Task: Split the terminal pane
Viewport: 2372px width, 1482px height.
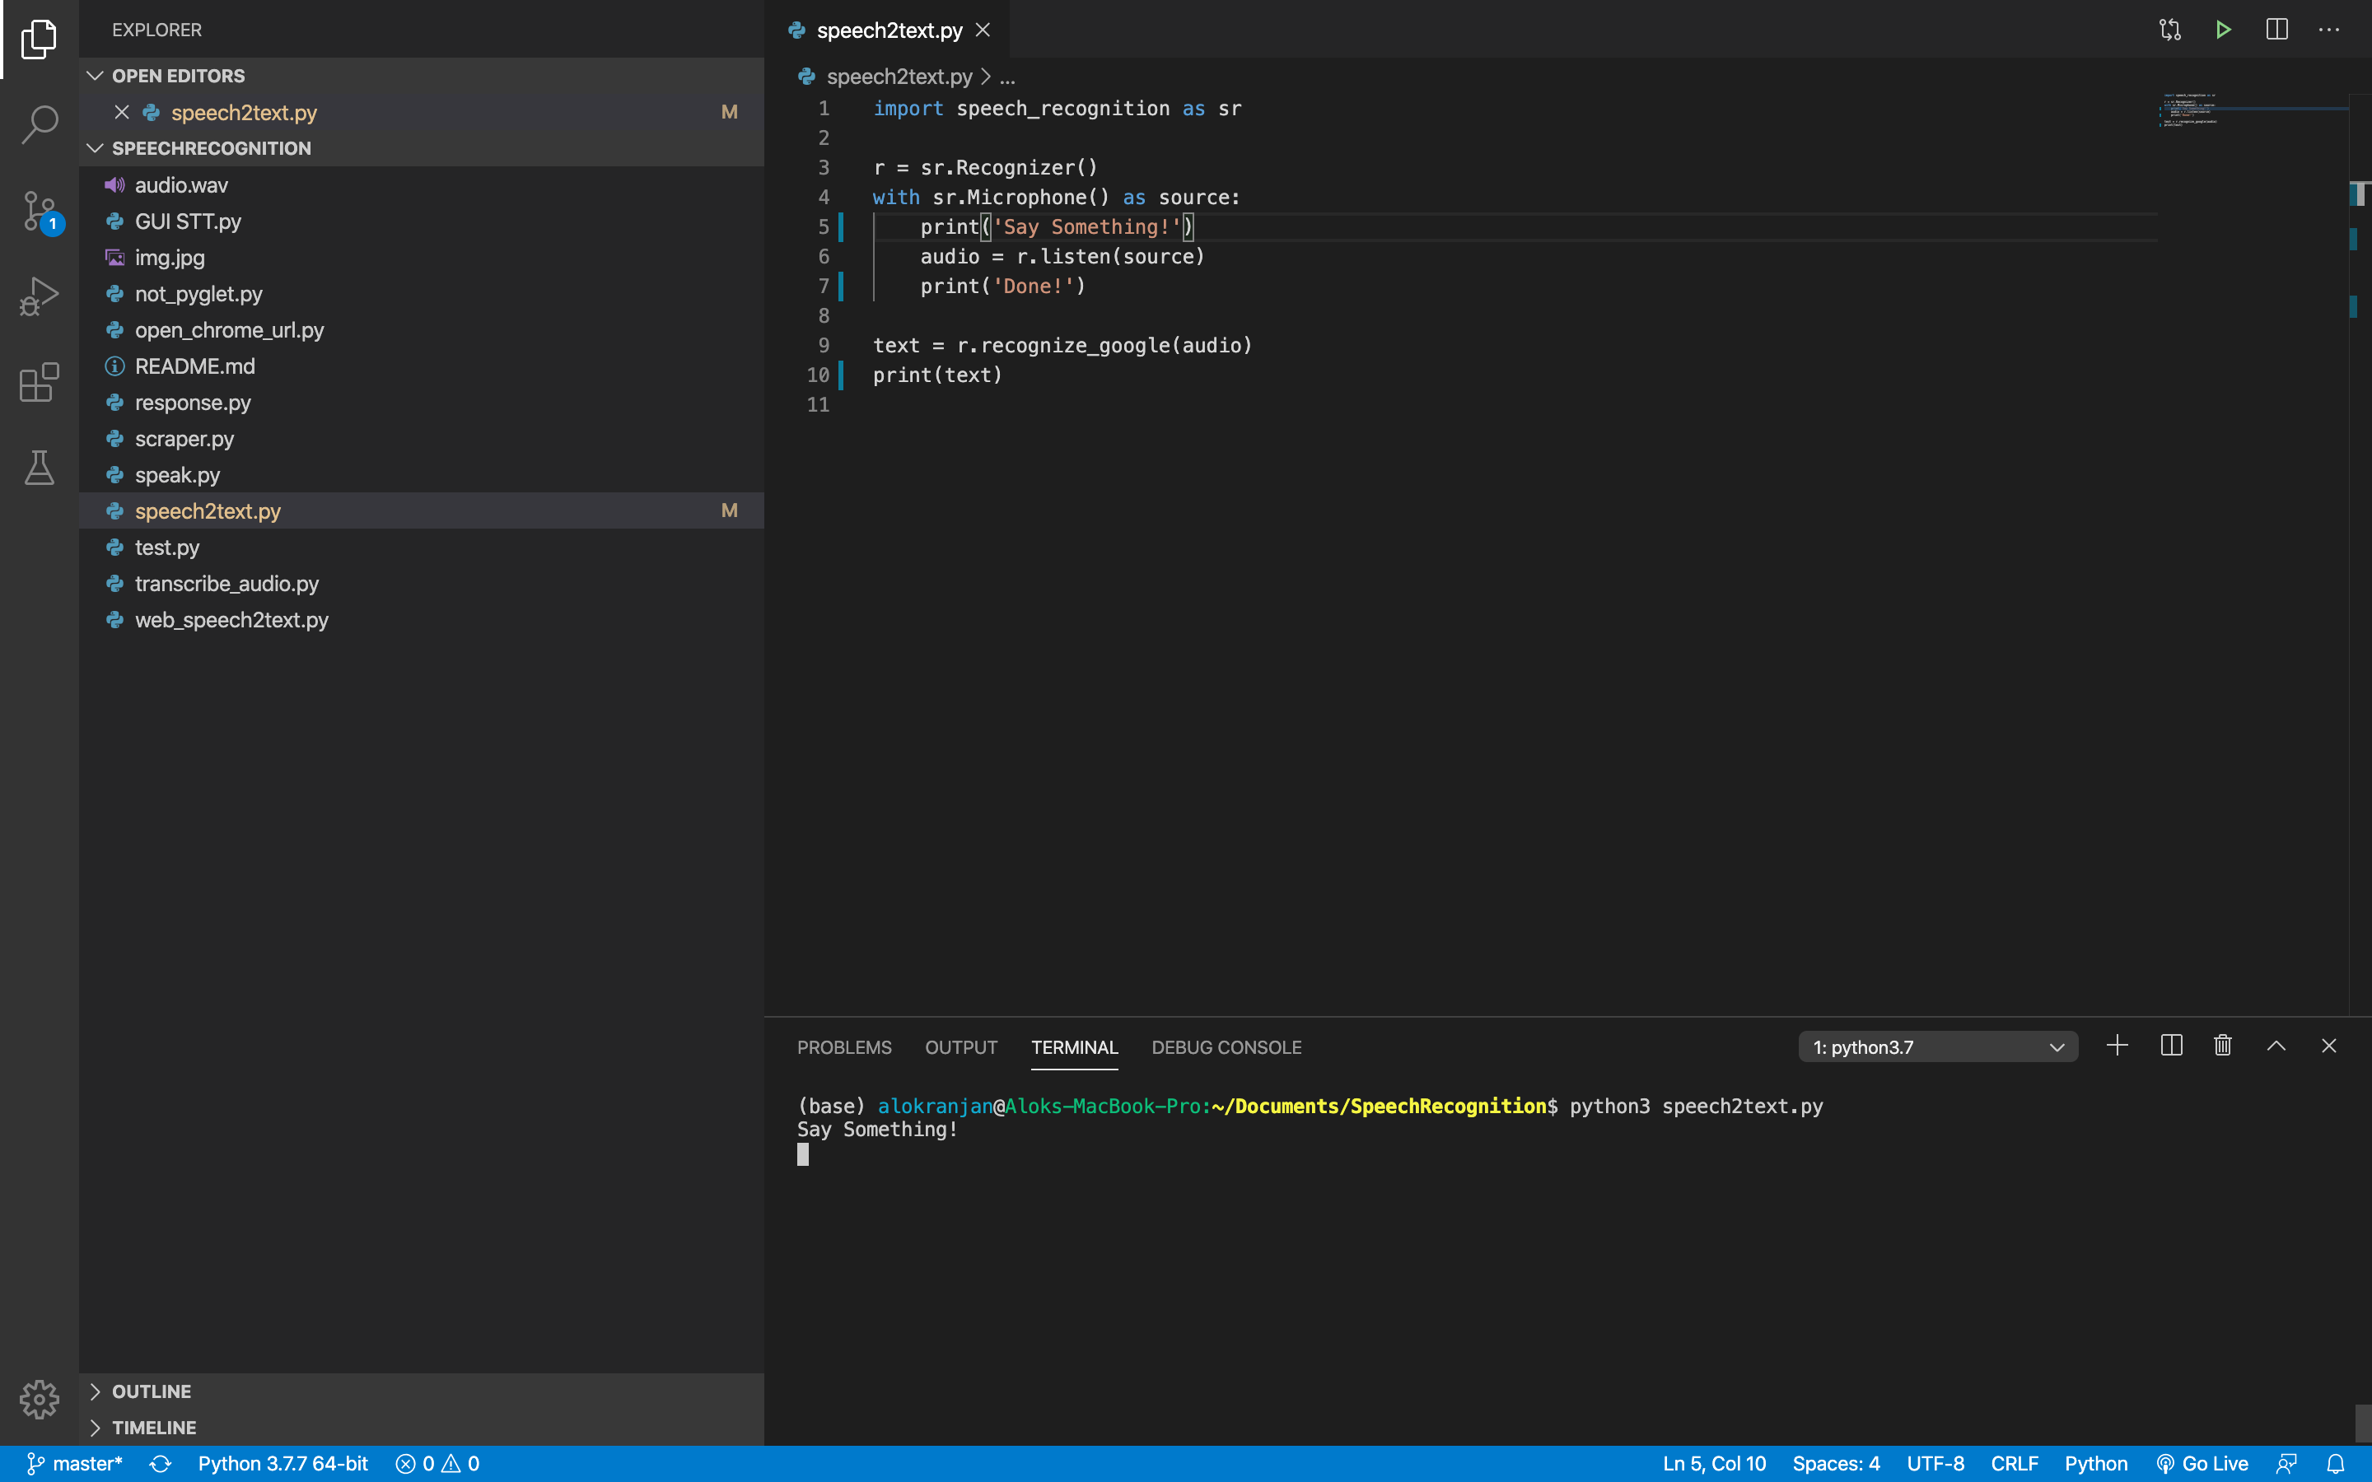Action: [x=2170, y=1046]
